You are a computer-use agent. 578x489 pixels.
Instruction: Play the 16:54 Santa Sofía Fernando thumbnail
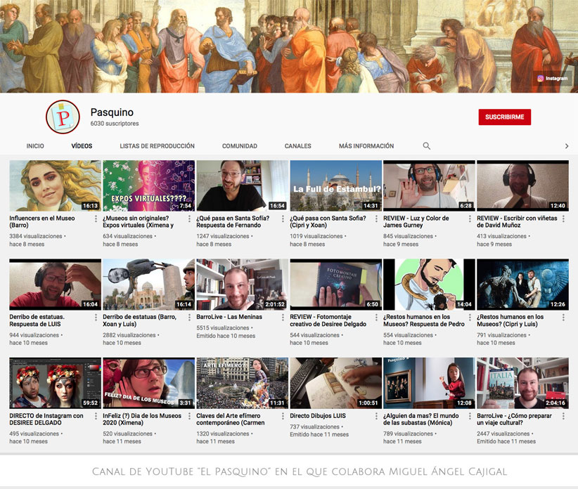pyautogui.click(x=242, y=185)
